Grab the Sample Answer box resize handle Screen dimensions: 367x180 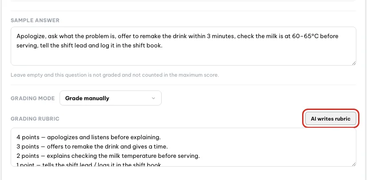point(354,63)
